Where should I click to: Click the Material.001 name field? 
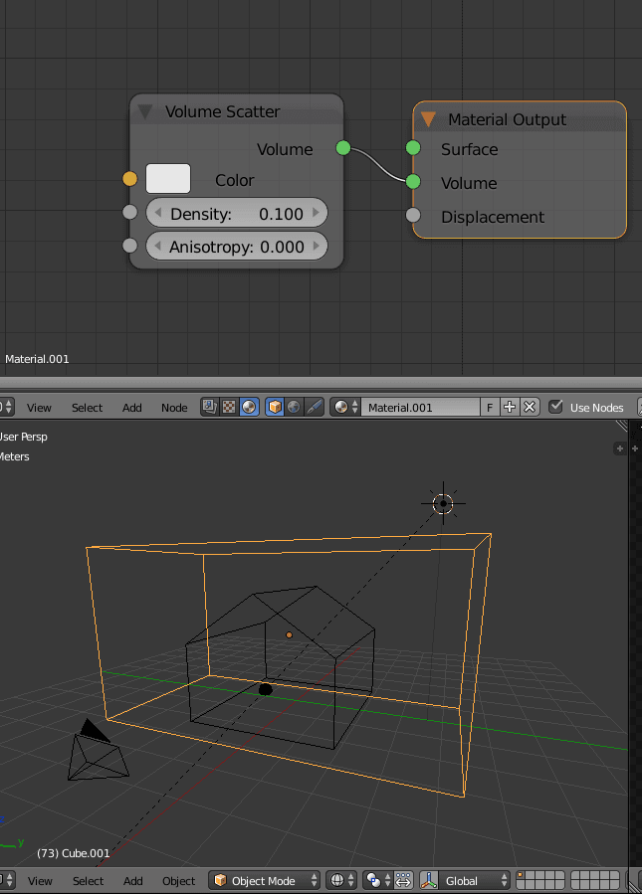coord(418,407)
